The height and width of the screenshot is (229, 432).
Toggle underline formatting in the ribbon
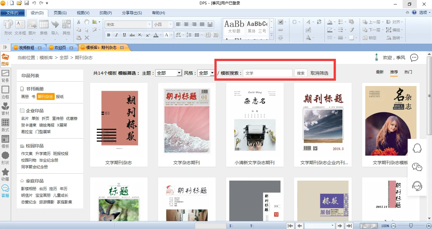pos(124,35)
